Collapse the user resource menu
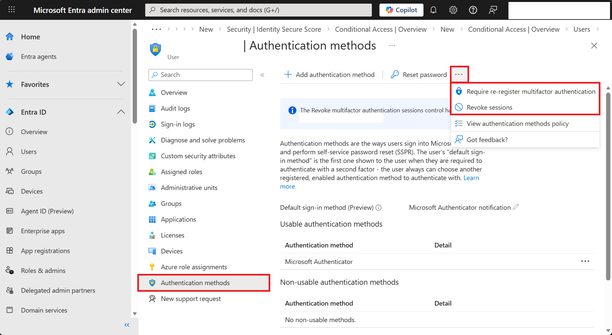612x335 pixels. click(x=262, y=75)
